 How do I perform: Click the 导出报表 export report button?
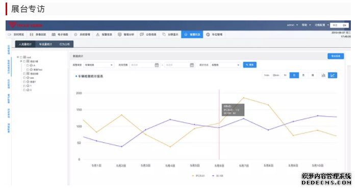336,56
